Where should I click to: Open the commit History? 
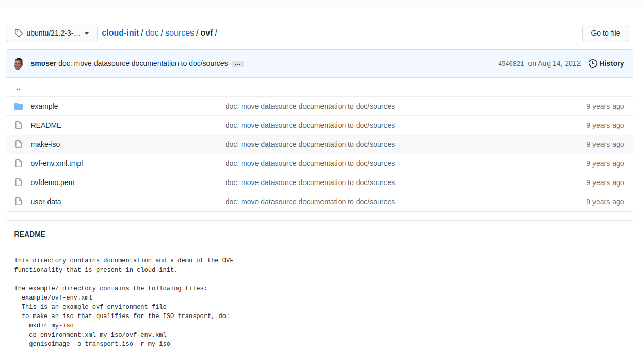pos(606,63)
